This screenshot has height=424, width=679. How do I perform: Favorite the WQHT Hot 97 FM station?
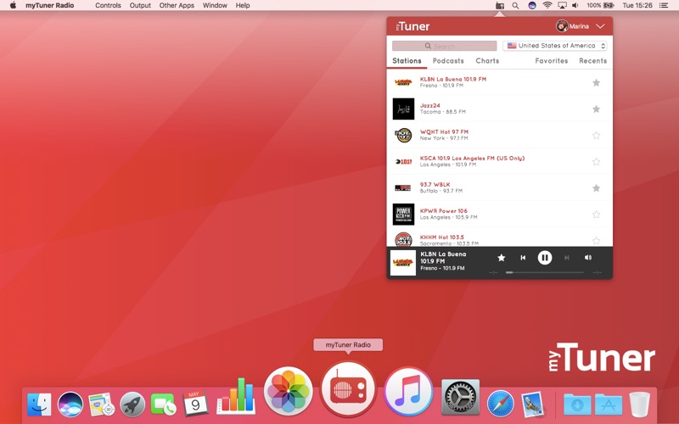(597, 136)
